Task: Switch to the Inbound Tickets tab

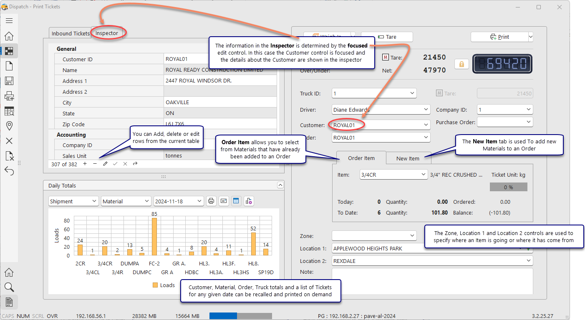Action: (x=70, y=33)
